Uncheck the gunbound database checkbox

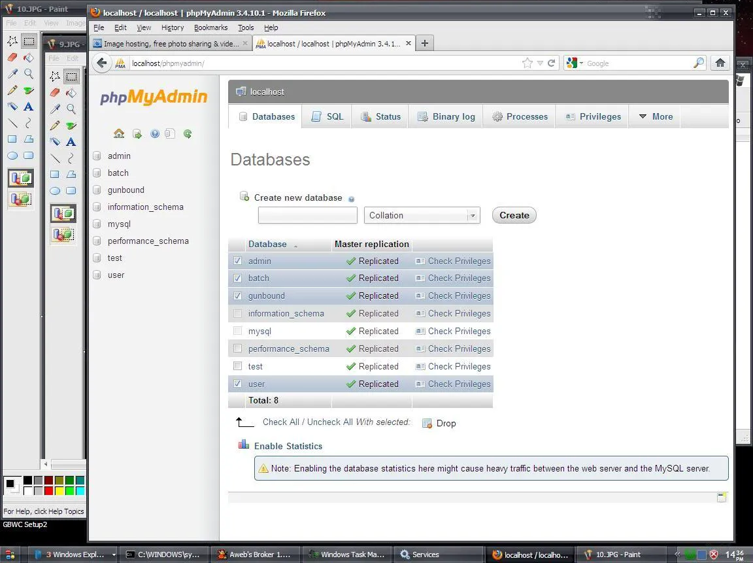tap(237, 296)
